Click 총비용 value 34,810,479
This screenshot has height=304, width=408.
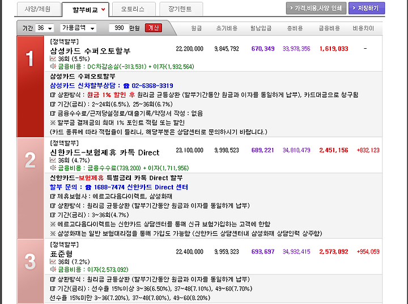[x=296, y=150]
